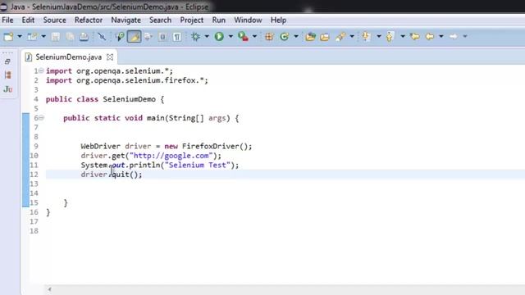525x295 pixels.
Task: Click the New Java Package icon
Action: [269, 36]
